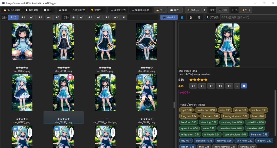Toggle favorite heart in detail panel

point(244,86)
